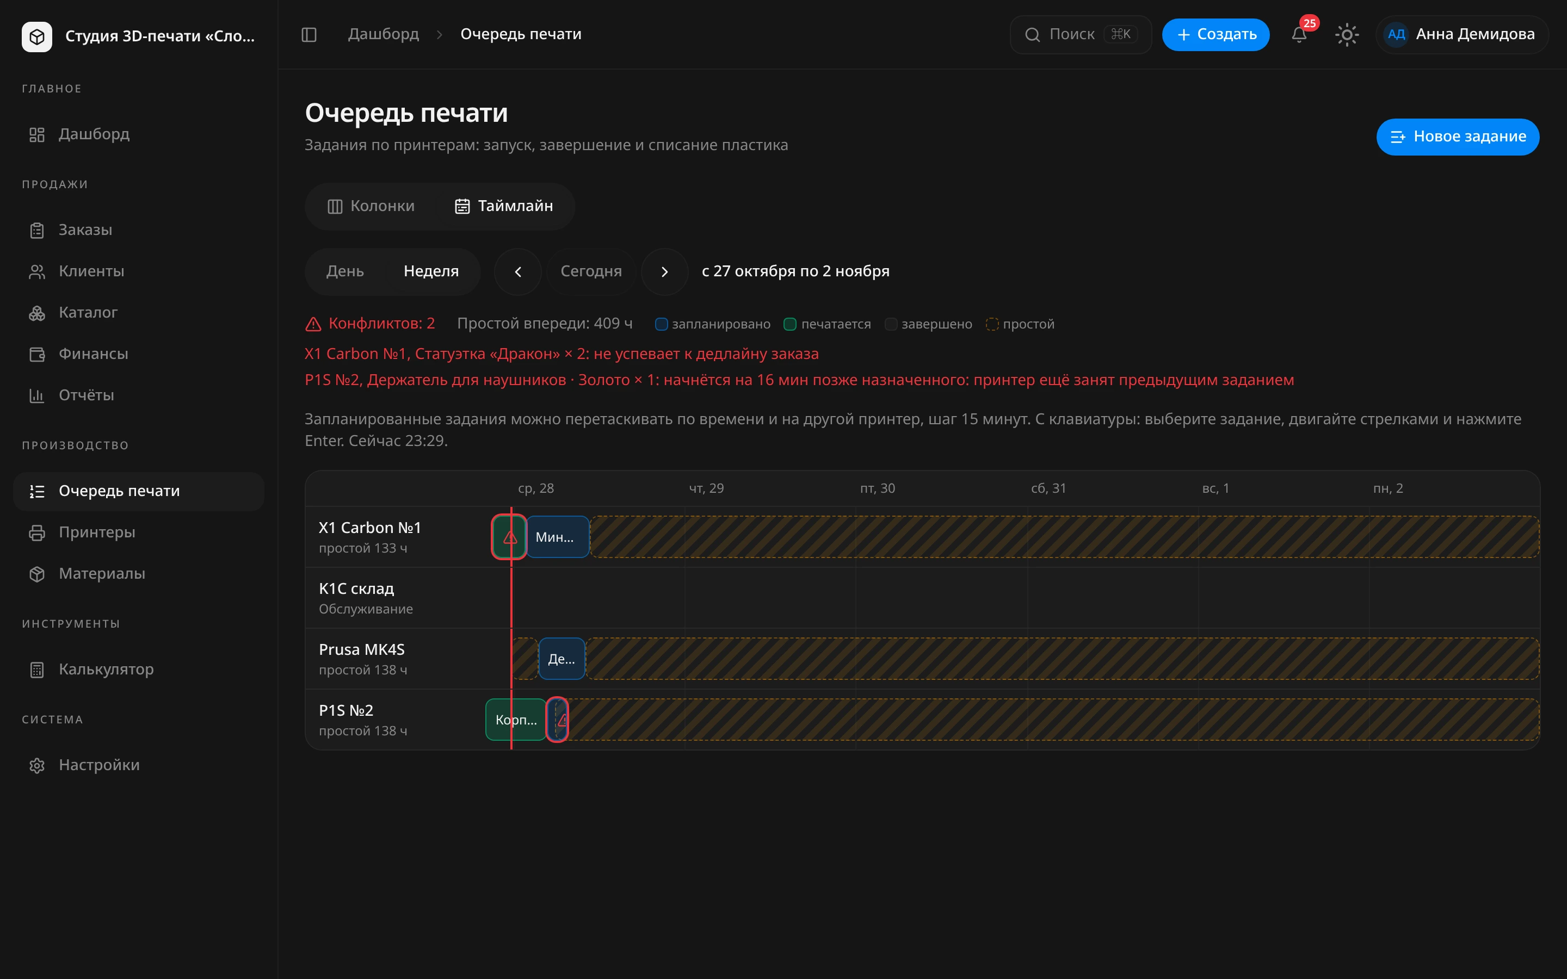This screenshot has width=1567, height=979.
Task: Select the Мин... job on X1 Carbon №1
Action: (x=558, y=537)
